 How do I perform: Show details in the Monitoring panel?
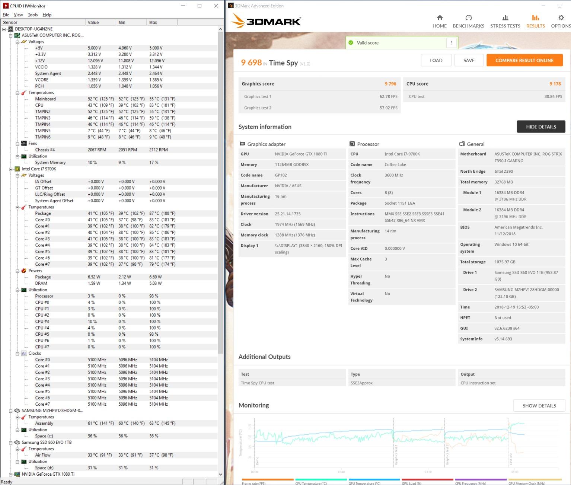pos(539,405)
